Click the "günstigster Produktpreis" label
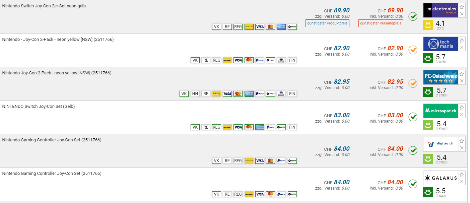Screen dimensions: 470x203 pyautogui.click(x=327, y=23)
